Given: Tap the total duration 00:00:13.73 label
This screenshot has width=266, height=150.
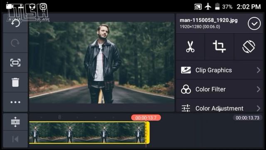Looking at the screenshot, I should (x=248, y=117).
